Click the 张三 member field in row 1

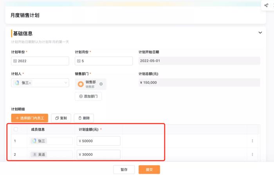pyautogui.click(x=51, y=141)
